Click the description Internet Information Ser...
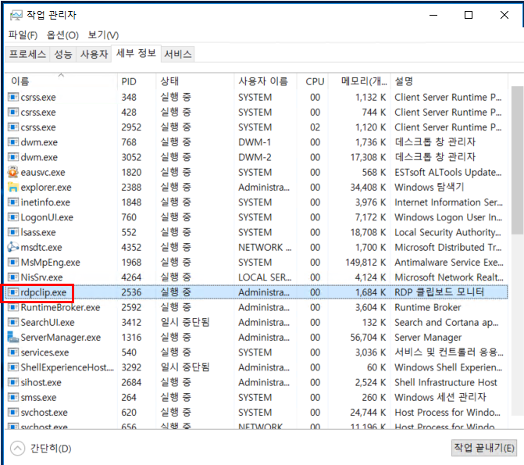 point(448,202)
